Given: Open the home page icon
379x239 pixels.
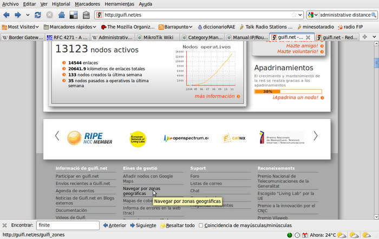Looking at the screenshot, I should coord(62,15).
